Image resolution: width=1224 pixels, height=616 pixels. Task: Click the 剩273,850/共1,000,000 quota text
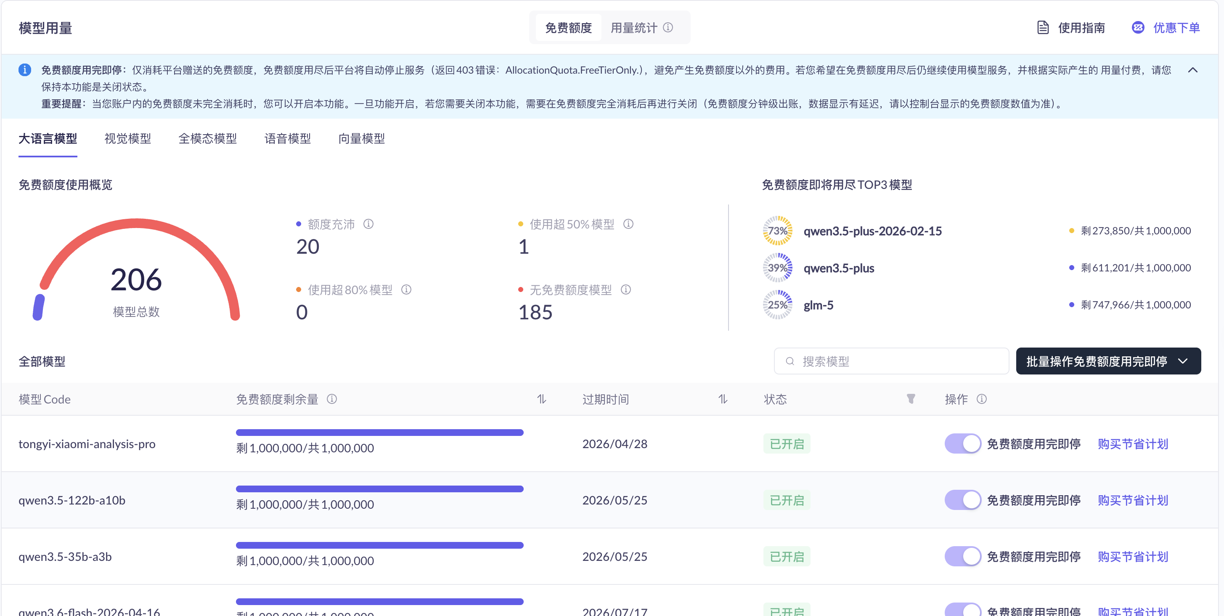(1136, 231)
